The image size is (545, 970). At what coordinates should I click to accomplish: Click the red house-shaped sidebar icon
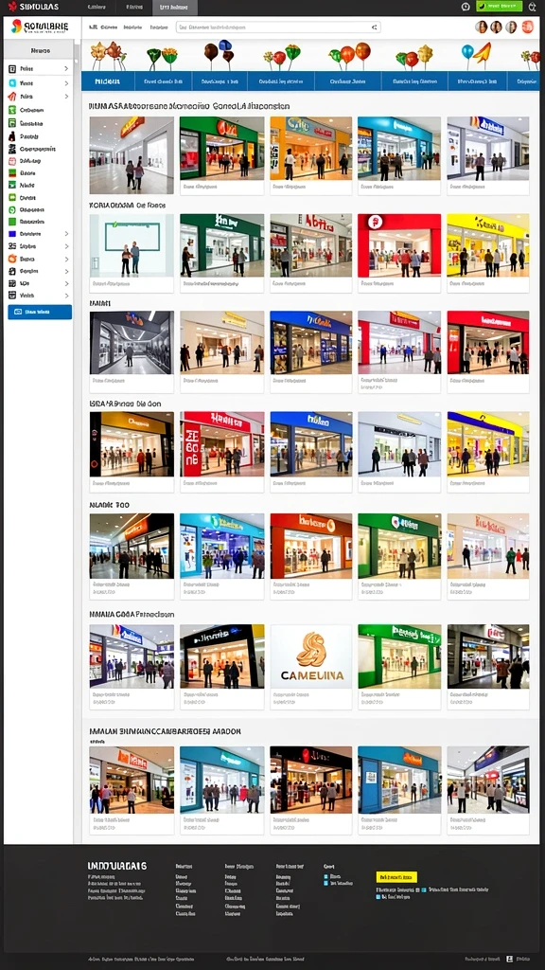(11, 96)
